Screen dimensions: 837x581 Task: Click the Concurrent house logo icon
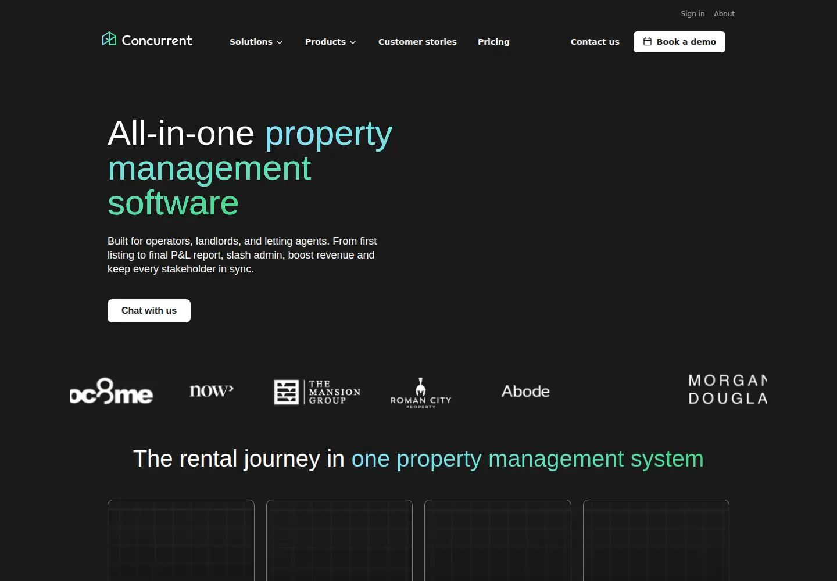click(109, 39)
